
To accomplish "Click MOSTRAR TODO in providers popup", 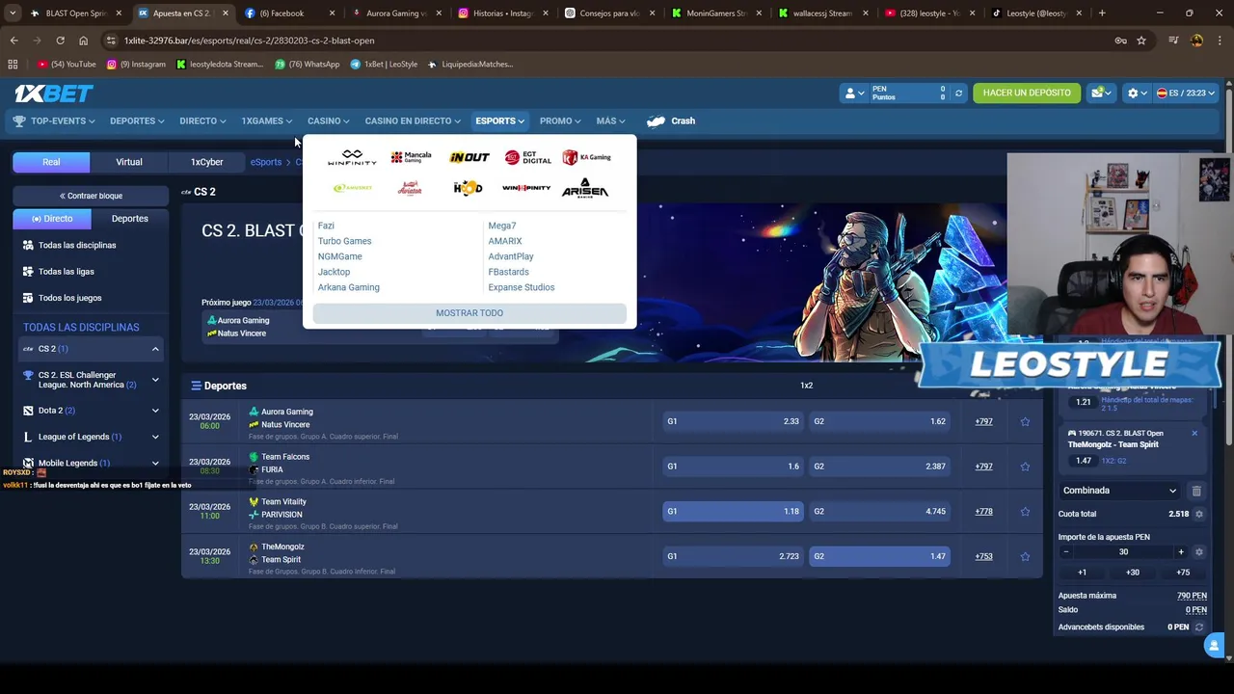I will pyautogui.click(x=469, y=313).
